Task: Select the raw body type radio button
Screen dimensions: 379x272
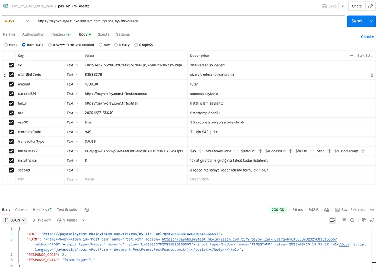Action: tap(100, 45)
